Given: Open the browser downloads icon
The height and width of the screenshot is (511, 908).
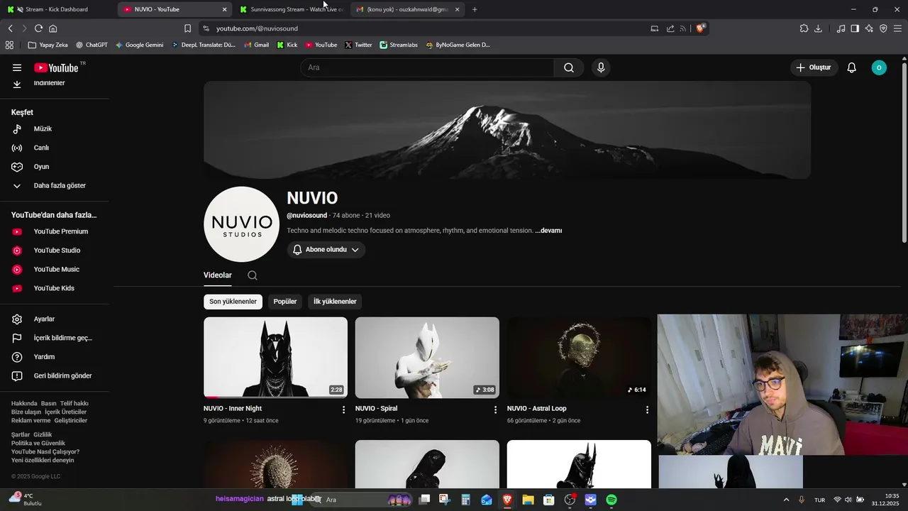Looking at the screenshot, I should 818,28.
